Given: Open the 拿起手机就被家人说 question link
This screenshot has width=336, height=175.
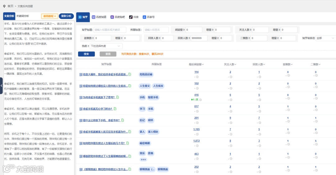Looking at the screenshot, I should [x=105, y=132].
